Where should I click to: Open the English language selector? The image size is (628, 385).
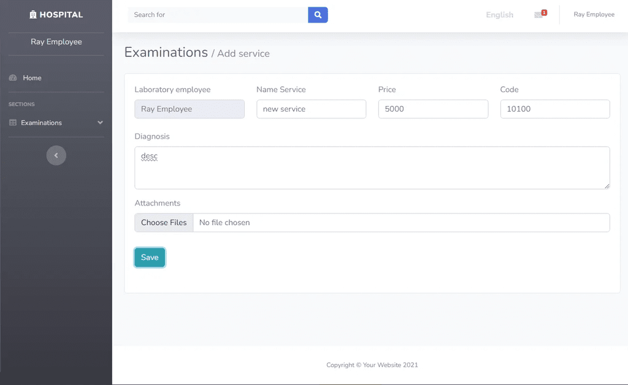click(499, 15)
